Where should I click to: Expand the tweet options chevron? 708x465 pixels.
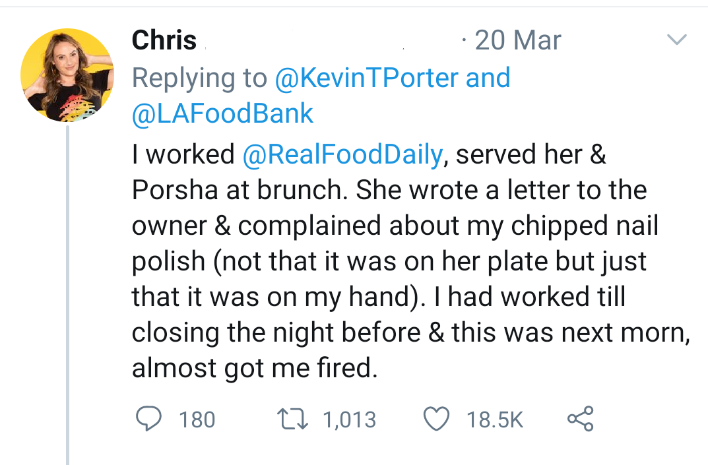point(677,40)
